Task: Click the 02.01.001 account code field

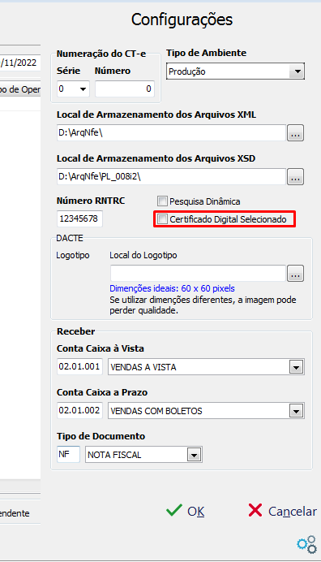Action: click(x=79, y=367)
